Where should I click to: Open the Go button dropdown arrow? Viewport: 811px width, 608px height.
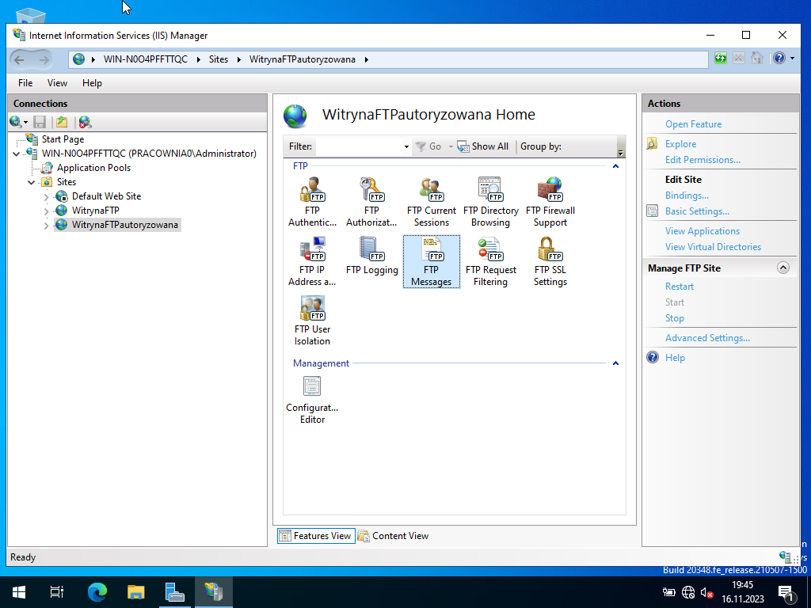tap(451, 146)
